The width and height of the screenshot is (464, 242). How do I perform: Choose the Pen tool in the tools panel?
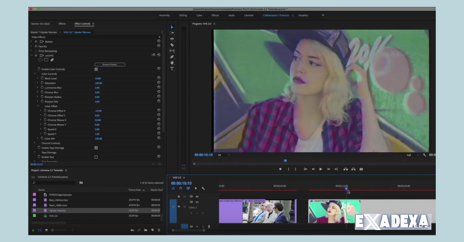coord(172,57)
